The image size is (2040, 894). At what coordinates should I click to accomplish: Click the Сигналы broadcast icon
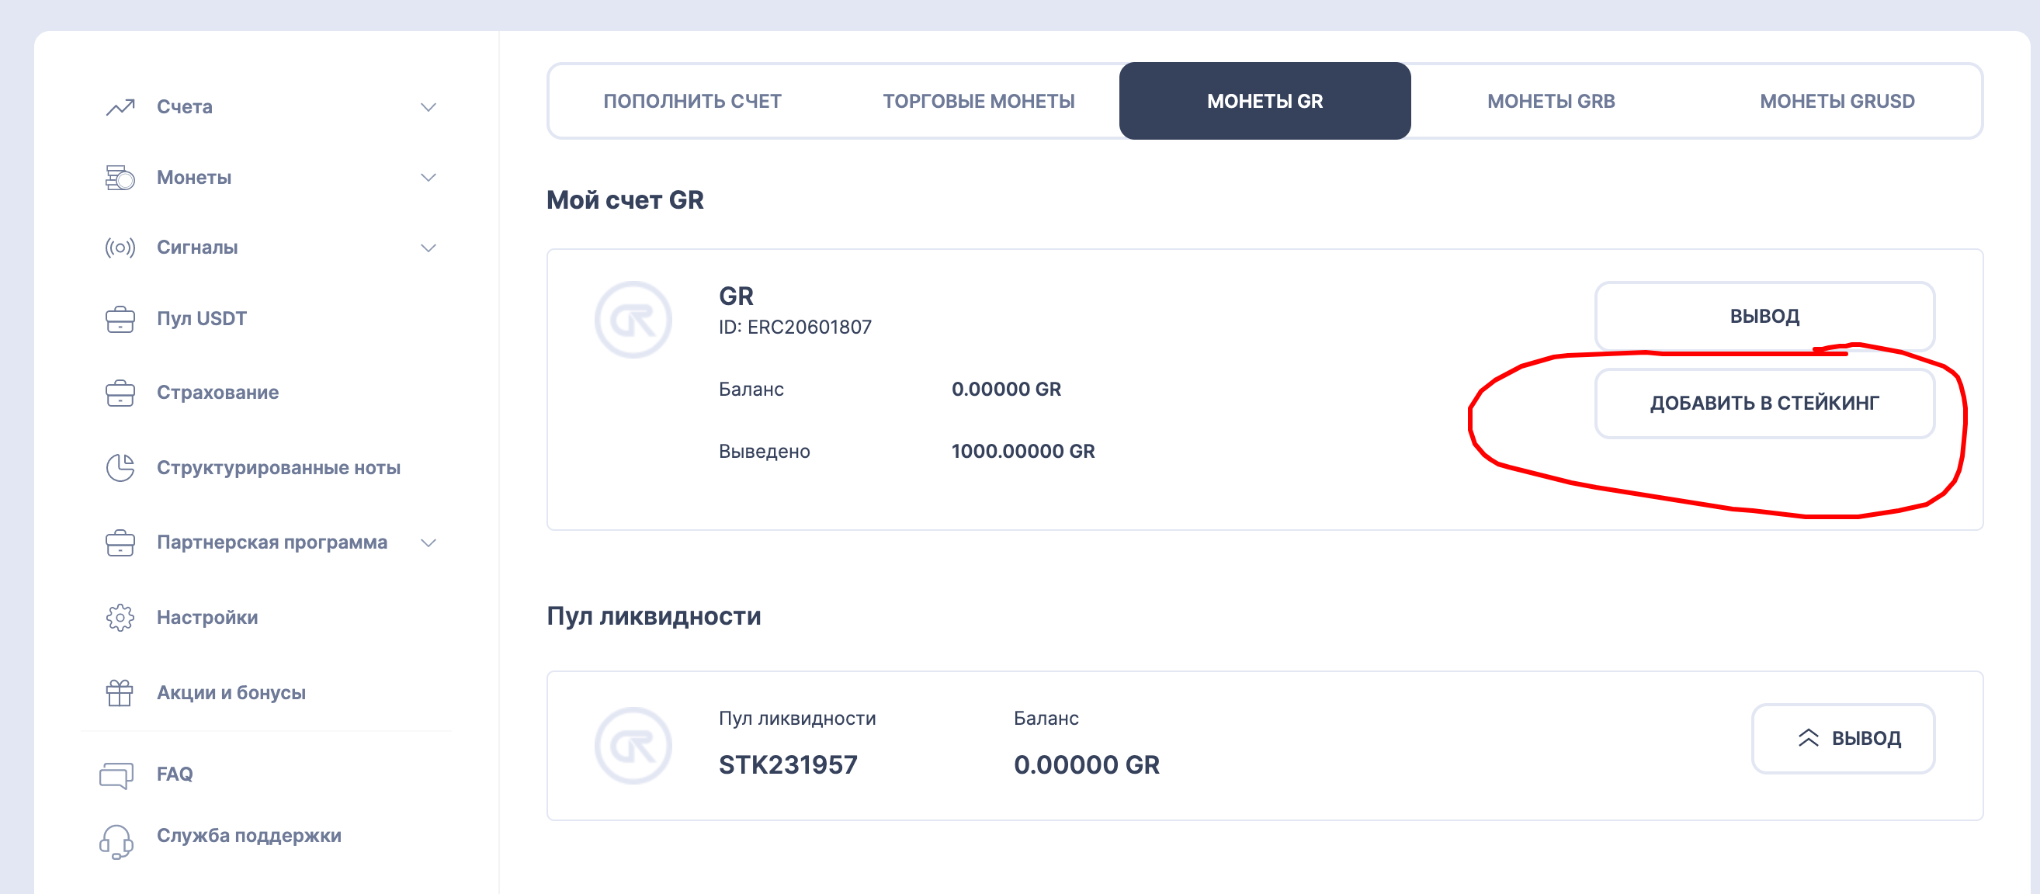[120, 248]
